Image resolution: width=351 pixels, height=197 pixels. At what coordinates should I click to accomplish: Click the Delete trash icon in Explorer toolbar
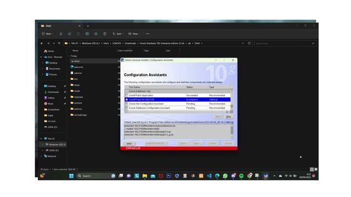point(105,34)
